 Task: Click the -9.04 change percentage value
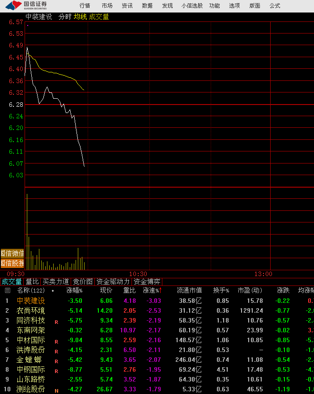pos(75,340)
